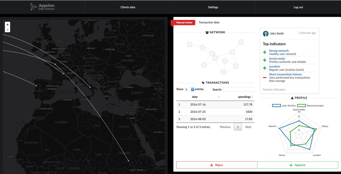Click the History axis label on radar chart
This screenshot has width=341, height=174.
pos(325,126)
